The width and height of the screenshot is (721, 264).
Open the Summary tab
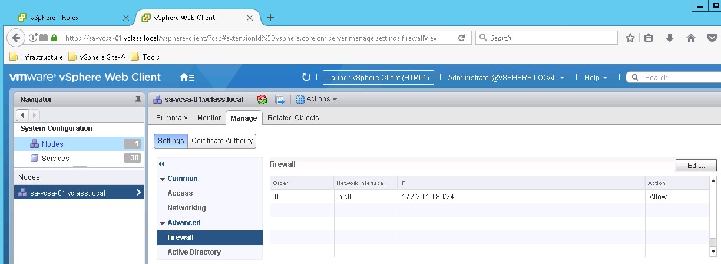tap(171, 118)
